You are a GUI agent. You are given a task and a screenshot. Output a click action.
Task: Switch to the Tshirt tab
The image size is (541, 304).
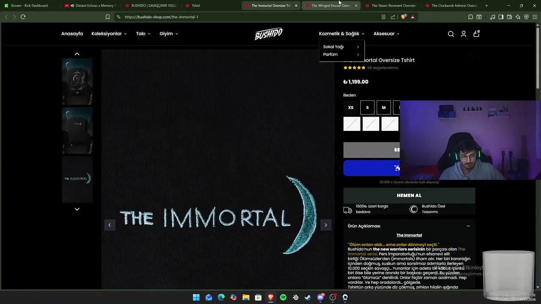(x=210, y=5)
